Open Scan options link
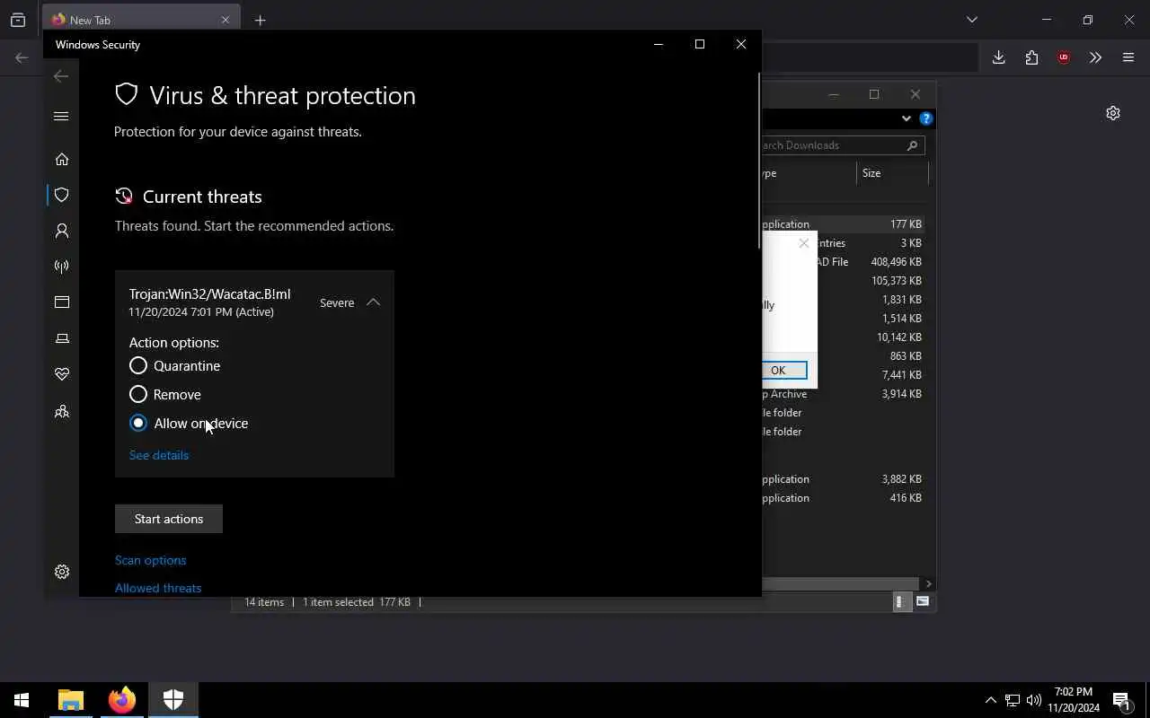Image resolution: width=1150 pixels, height=718 pixels. (x=151, y=560)
